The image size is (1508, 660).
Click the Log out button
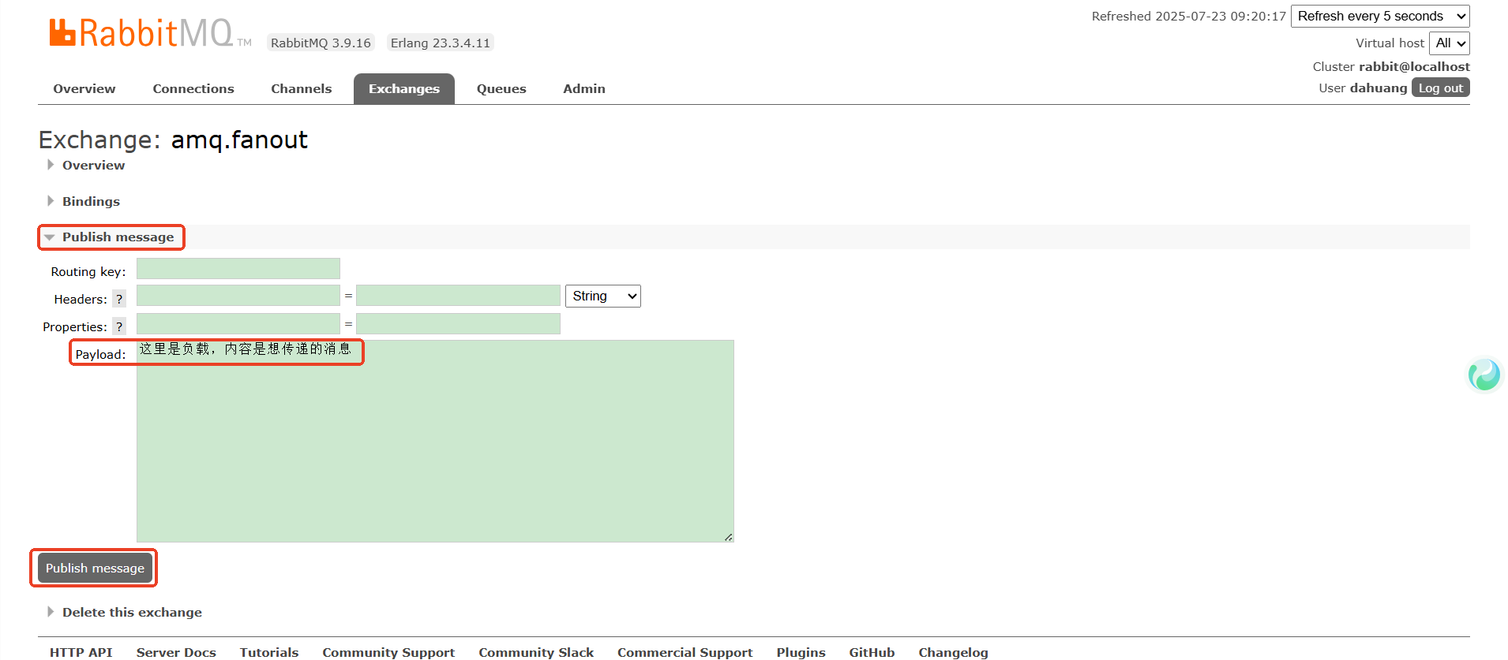(x=1441, y=88)
